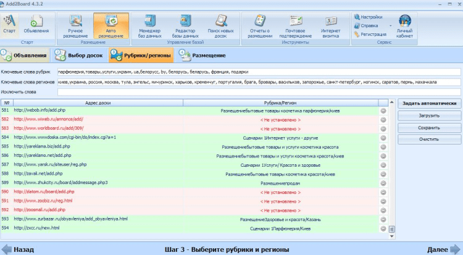Click round button for row 585

(383, 147)
